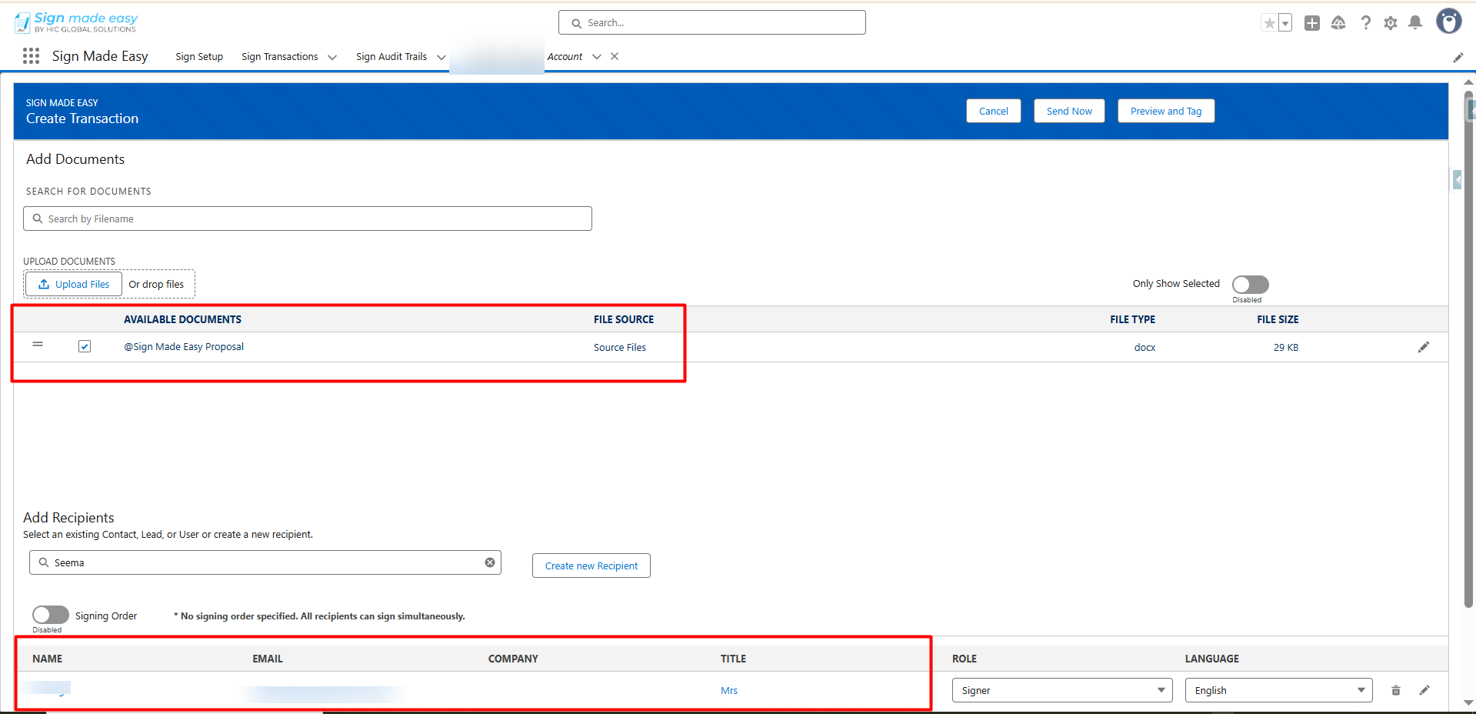Screen dimensions: 1476x714
Task: Click the Favorites star icon
Action: click(x=1269, y=23)
